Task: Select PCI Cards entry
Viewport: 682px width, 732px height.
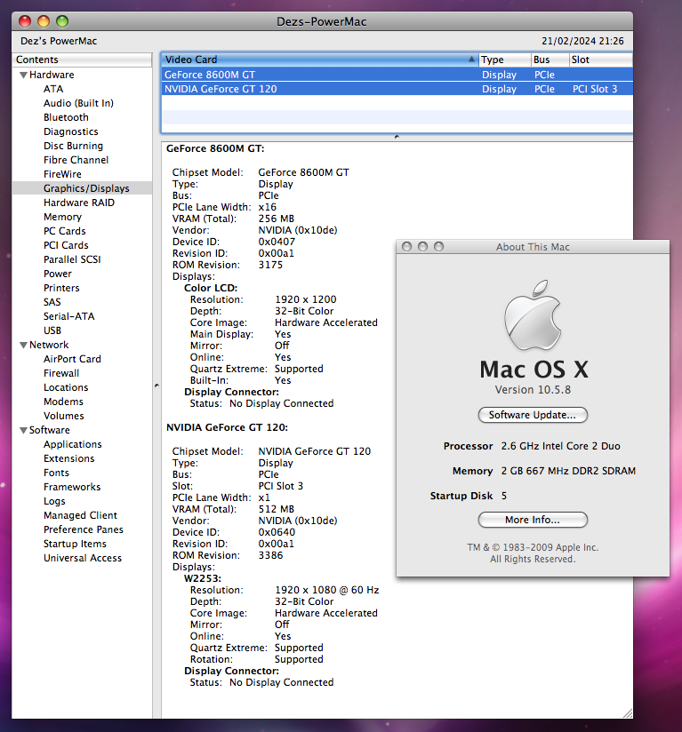Action: point(66,245)
